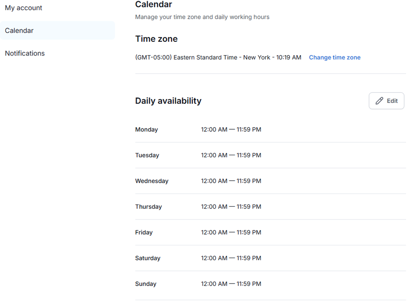The image size is (409, 304).
Task: Click Friday's availability time range
Action: click(x=231, y=232)
